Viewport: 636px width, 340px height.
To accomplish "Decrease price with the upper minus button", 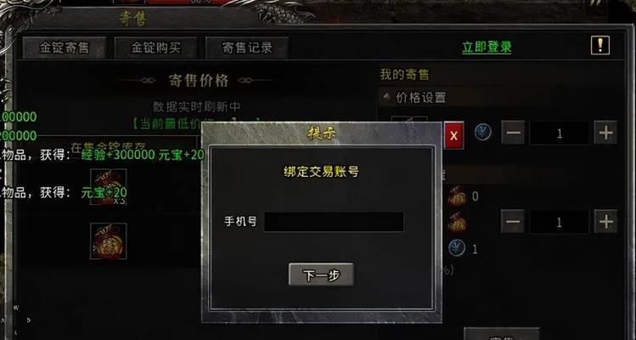I will (x=513, y=133).
